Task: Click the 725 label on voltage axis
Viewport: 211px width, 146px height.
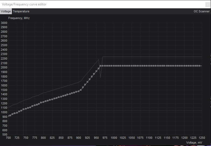Action: click(17, 138)
